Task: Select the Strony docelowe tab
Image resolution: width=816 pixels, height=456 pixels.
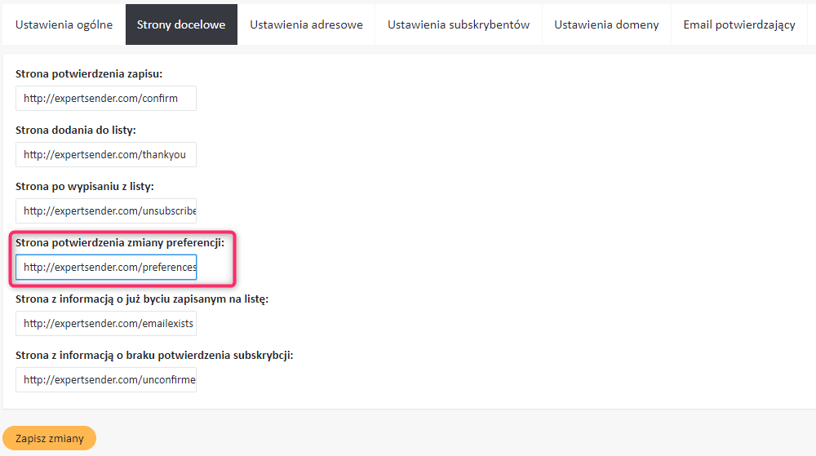Action: click(x=181, y=24)
